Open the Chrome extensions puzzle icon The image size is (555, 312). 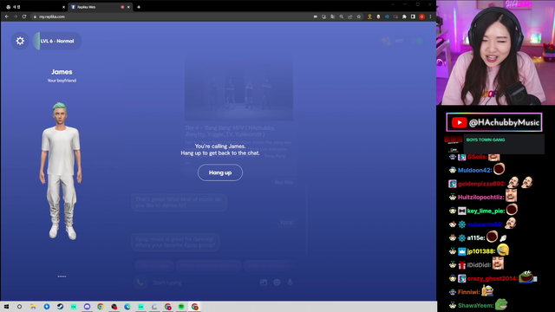(404, 16)
